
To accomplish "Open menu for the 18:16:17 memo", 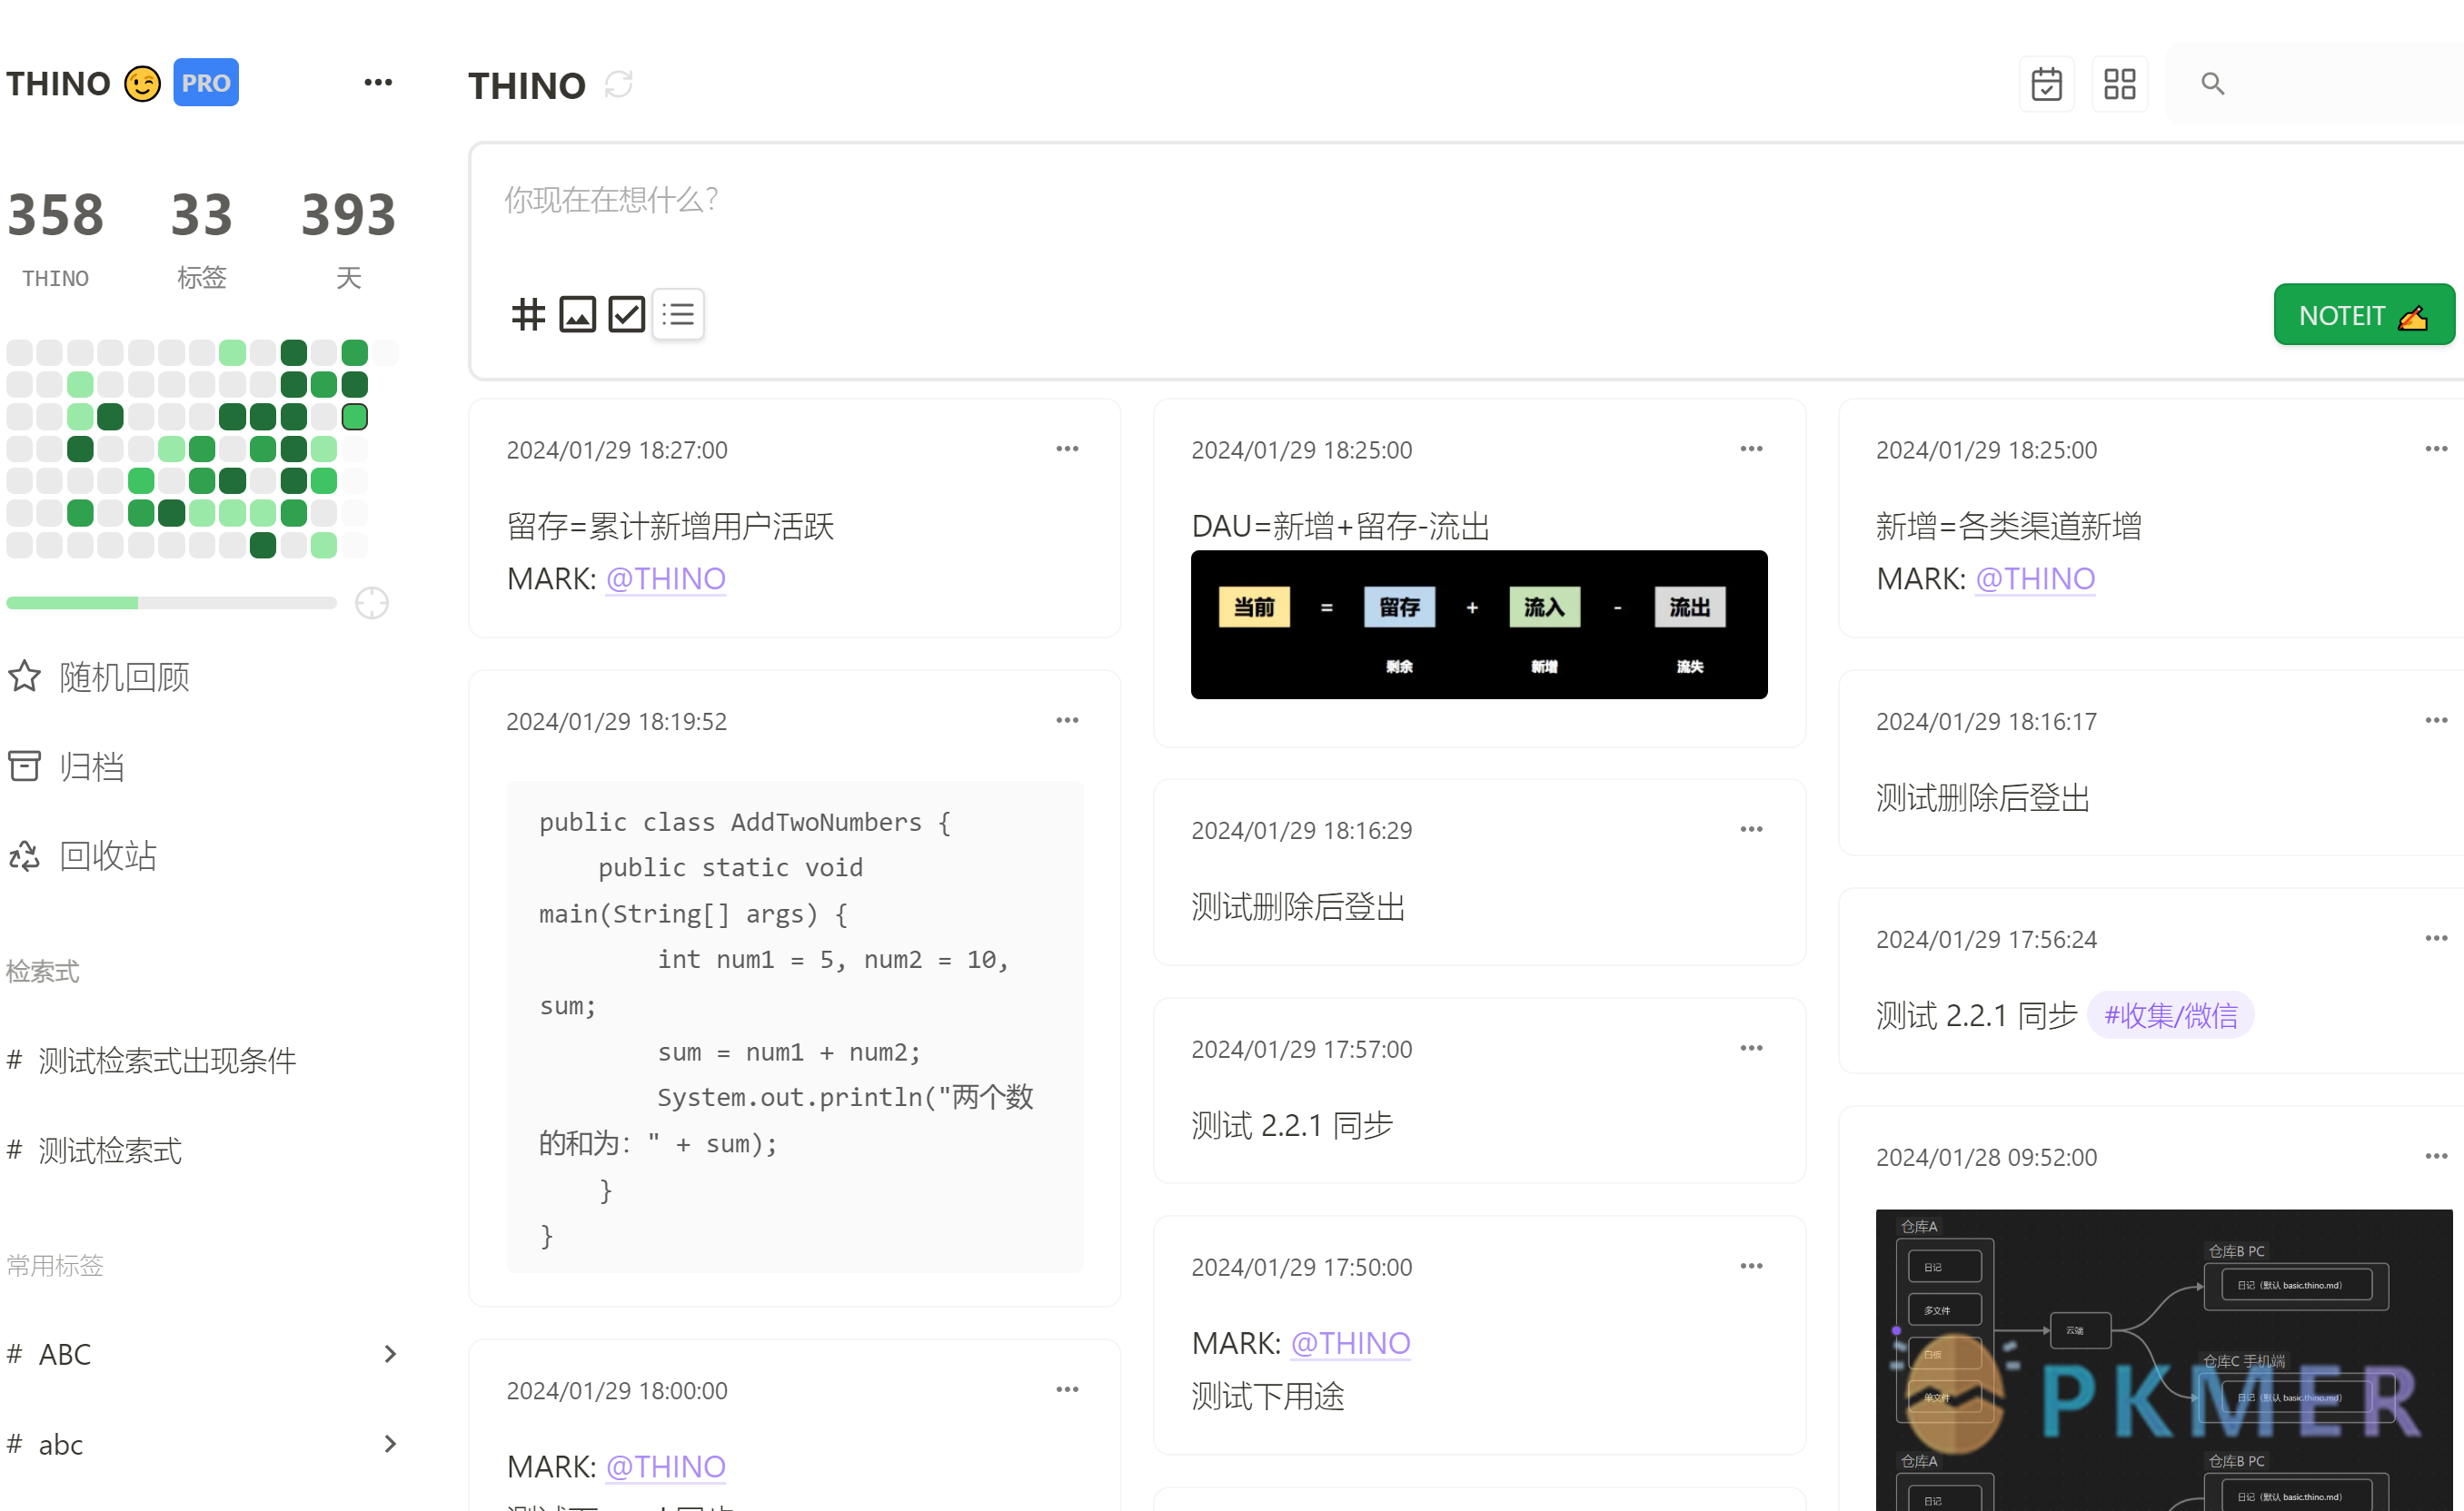I will click(x=2436, y=720).
